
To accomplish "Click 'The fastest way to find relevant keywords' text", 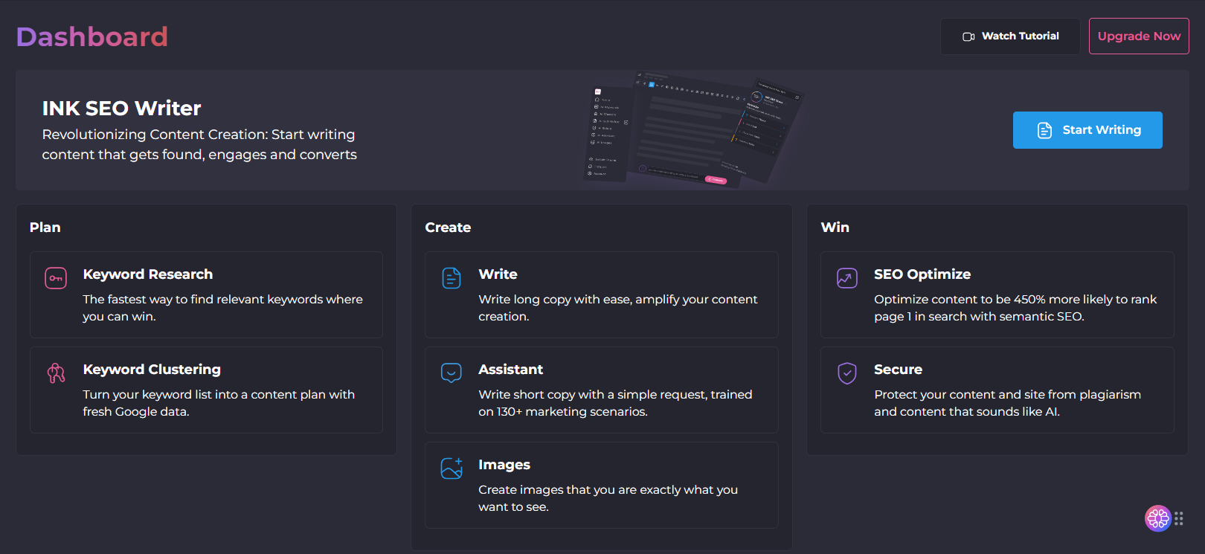I will coord(222,308).
